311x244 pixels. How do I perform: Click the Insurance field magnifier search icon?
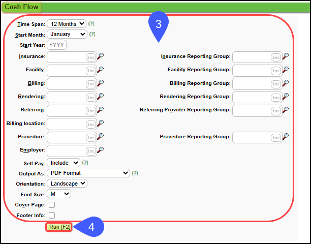pyautogui.click(x=101, y=56)
